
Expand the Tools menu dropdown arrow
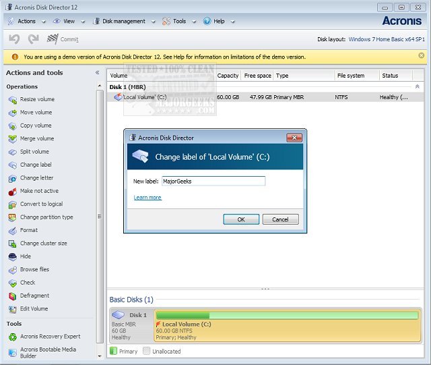coord(194,22)
